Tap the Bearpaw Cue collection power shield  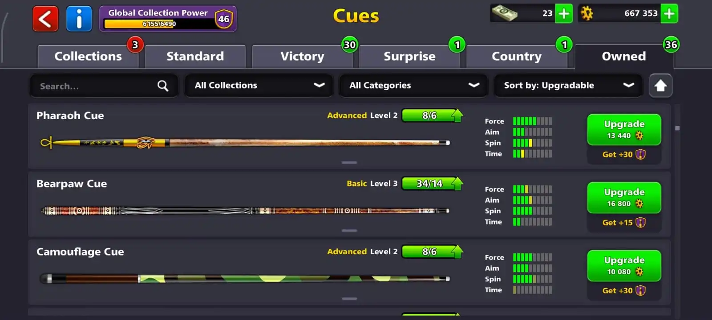640,223
